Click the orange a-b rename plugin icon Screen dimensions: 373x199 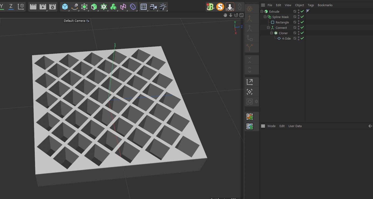pos(250,117)
